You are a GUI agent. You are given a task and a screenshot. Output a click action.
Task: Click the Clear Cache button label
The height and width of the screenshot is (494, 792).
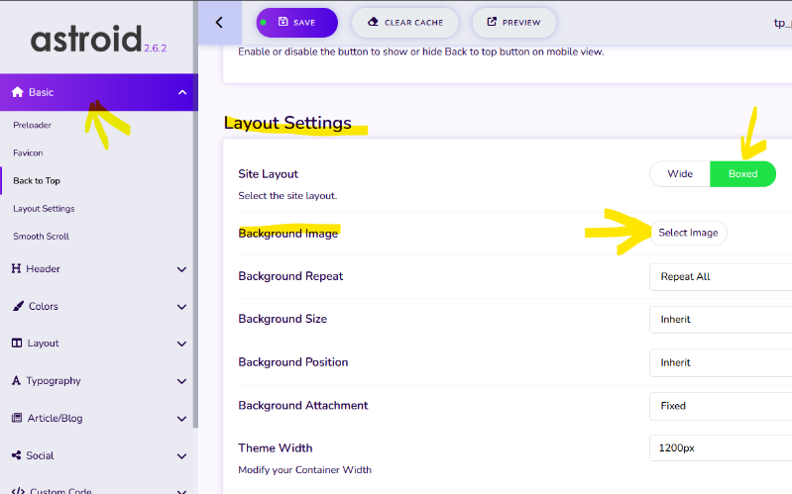coord(413,23)
